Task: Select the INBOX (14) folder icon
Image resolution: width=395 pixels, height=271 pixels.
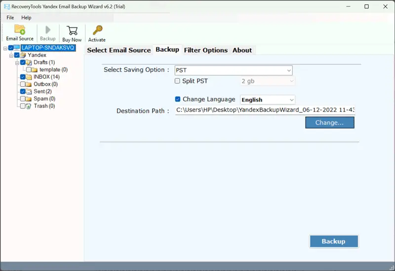Action: (x=29, y=77)
